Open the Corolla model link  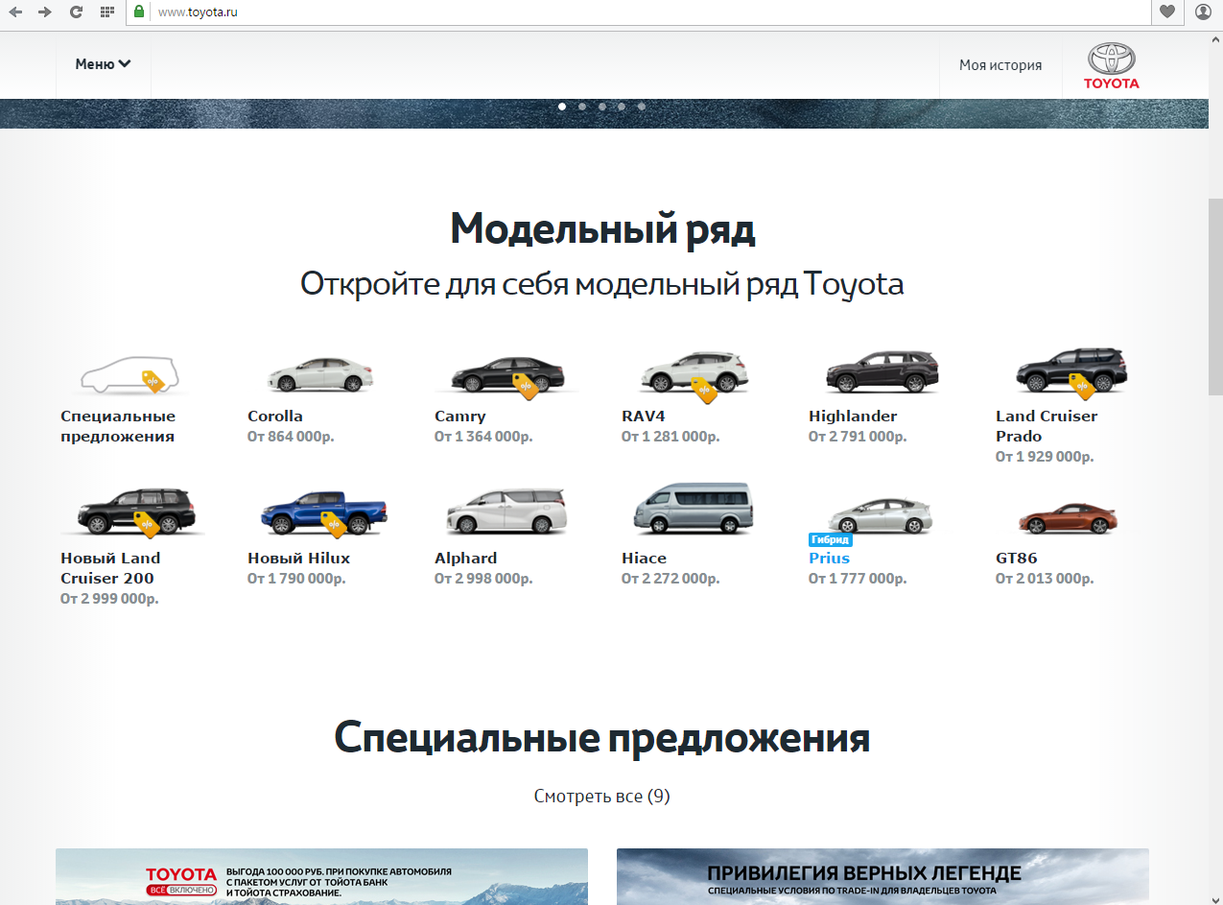[x=275, y=416]
